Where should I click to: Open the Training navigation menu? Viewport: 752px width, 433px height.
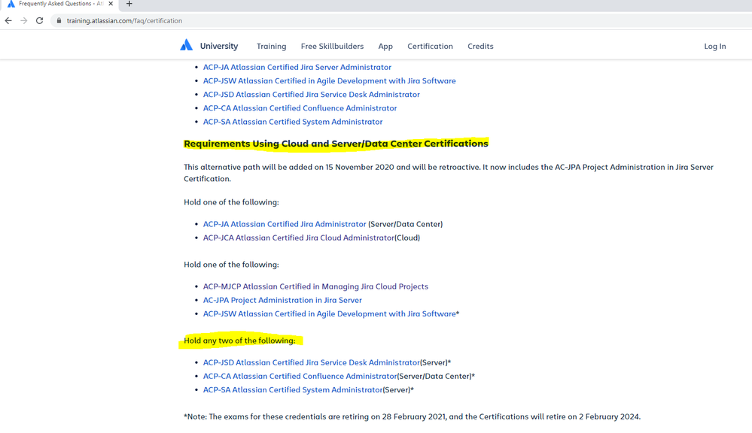tap(271, 46)
